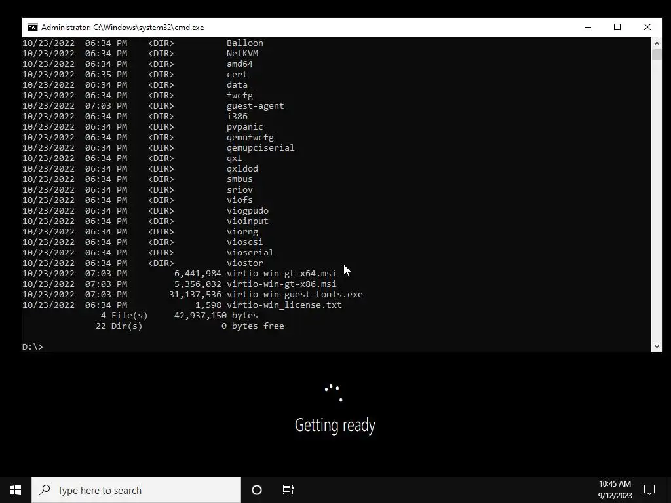Click the smbus directory entry

(240, 179)
